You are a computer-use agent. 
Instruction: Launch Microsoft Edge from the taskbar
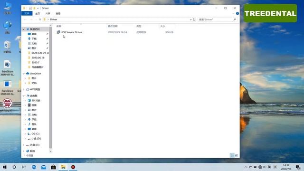tap(34, 167)
